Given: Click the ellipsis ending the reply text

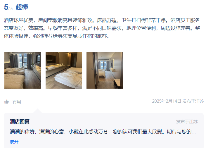Looking at the screenshot, I should pos(194,132).
